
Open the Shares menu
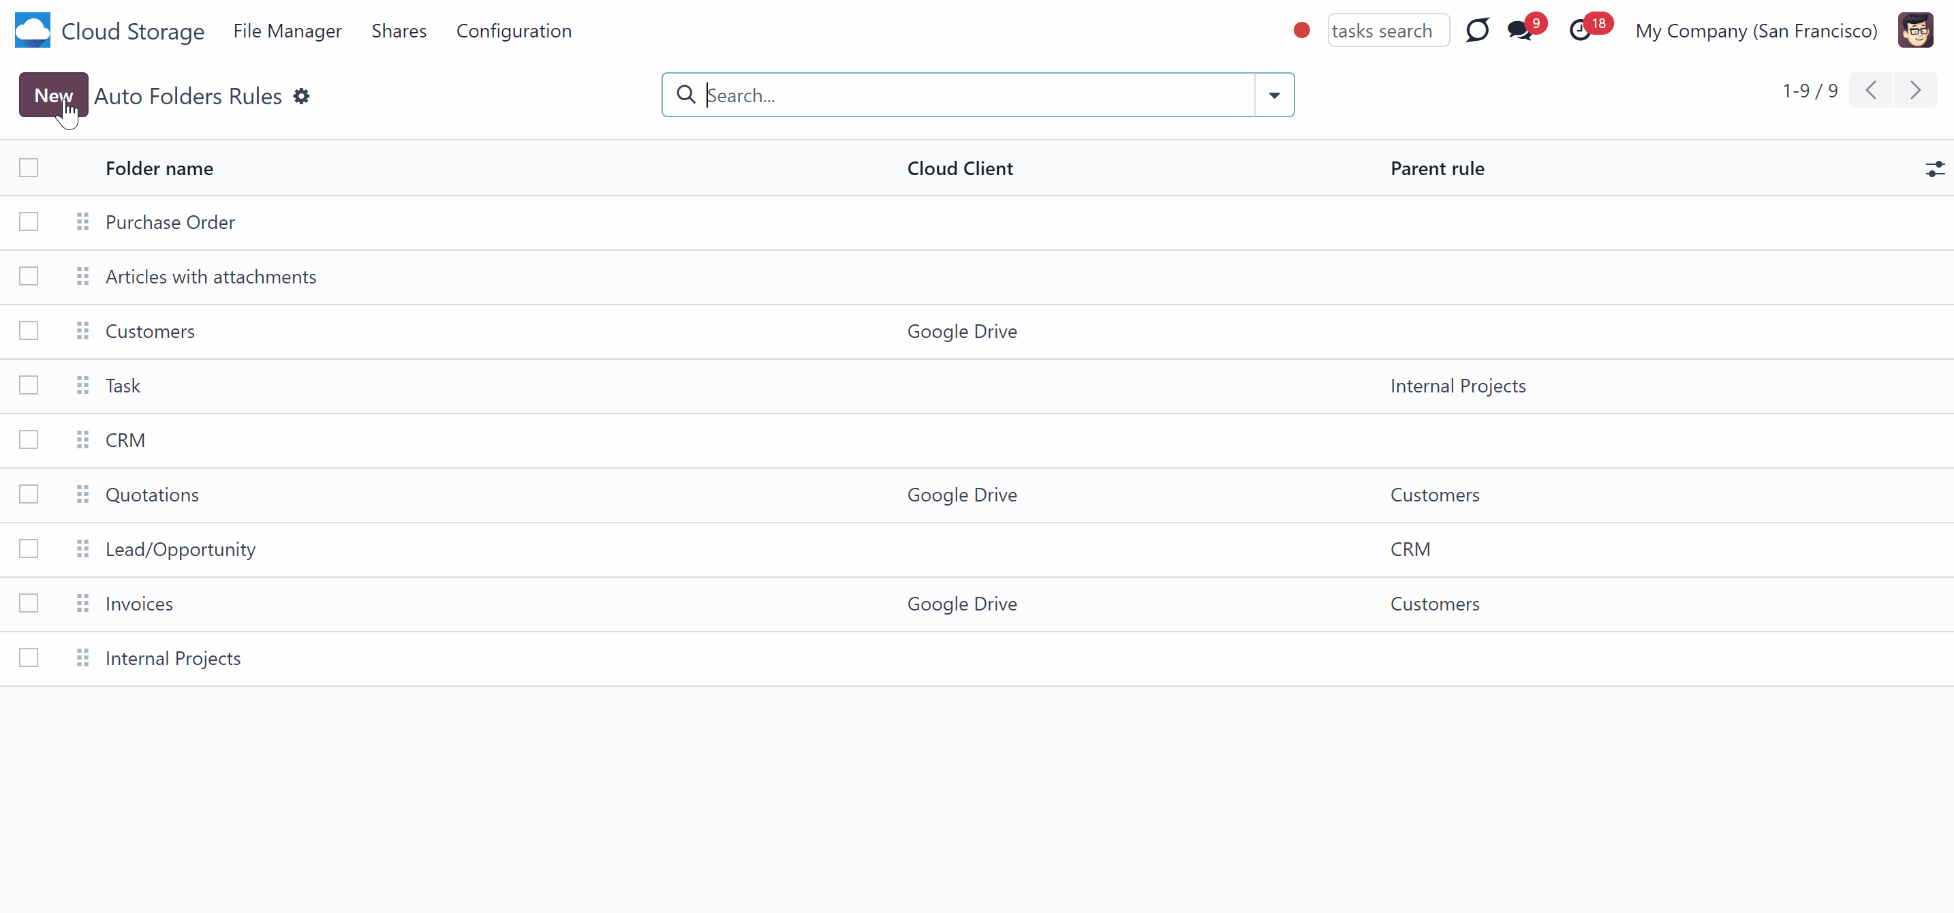tap(399, 31)
